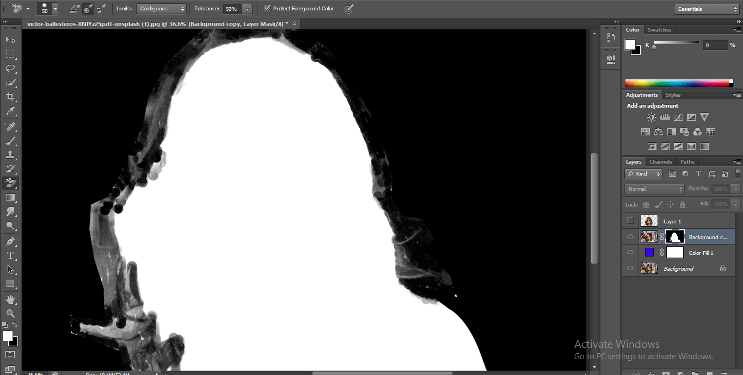The height and width of the screenshot is (375, 743).
Task: Add a Photo Filter adjustment
Action: click(x=685, y=132)
